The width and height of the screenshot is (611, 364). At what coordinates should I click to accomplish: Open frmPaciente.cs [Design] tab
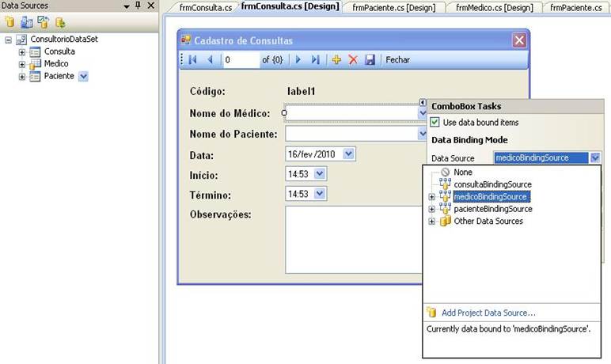(x=393, y=7)
